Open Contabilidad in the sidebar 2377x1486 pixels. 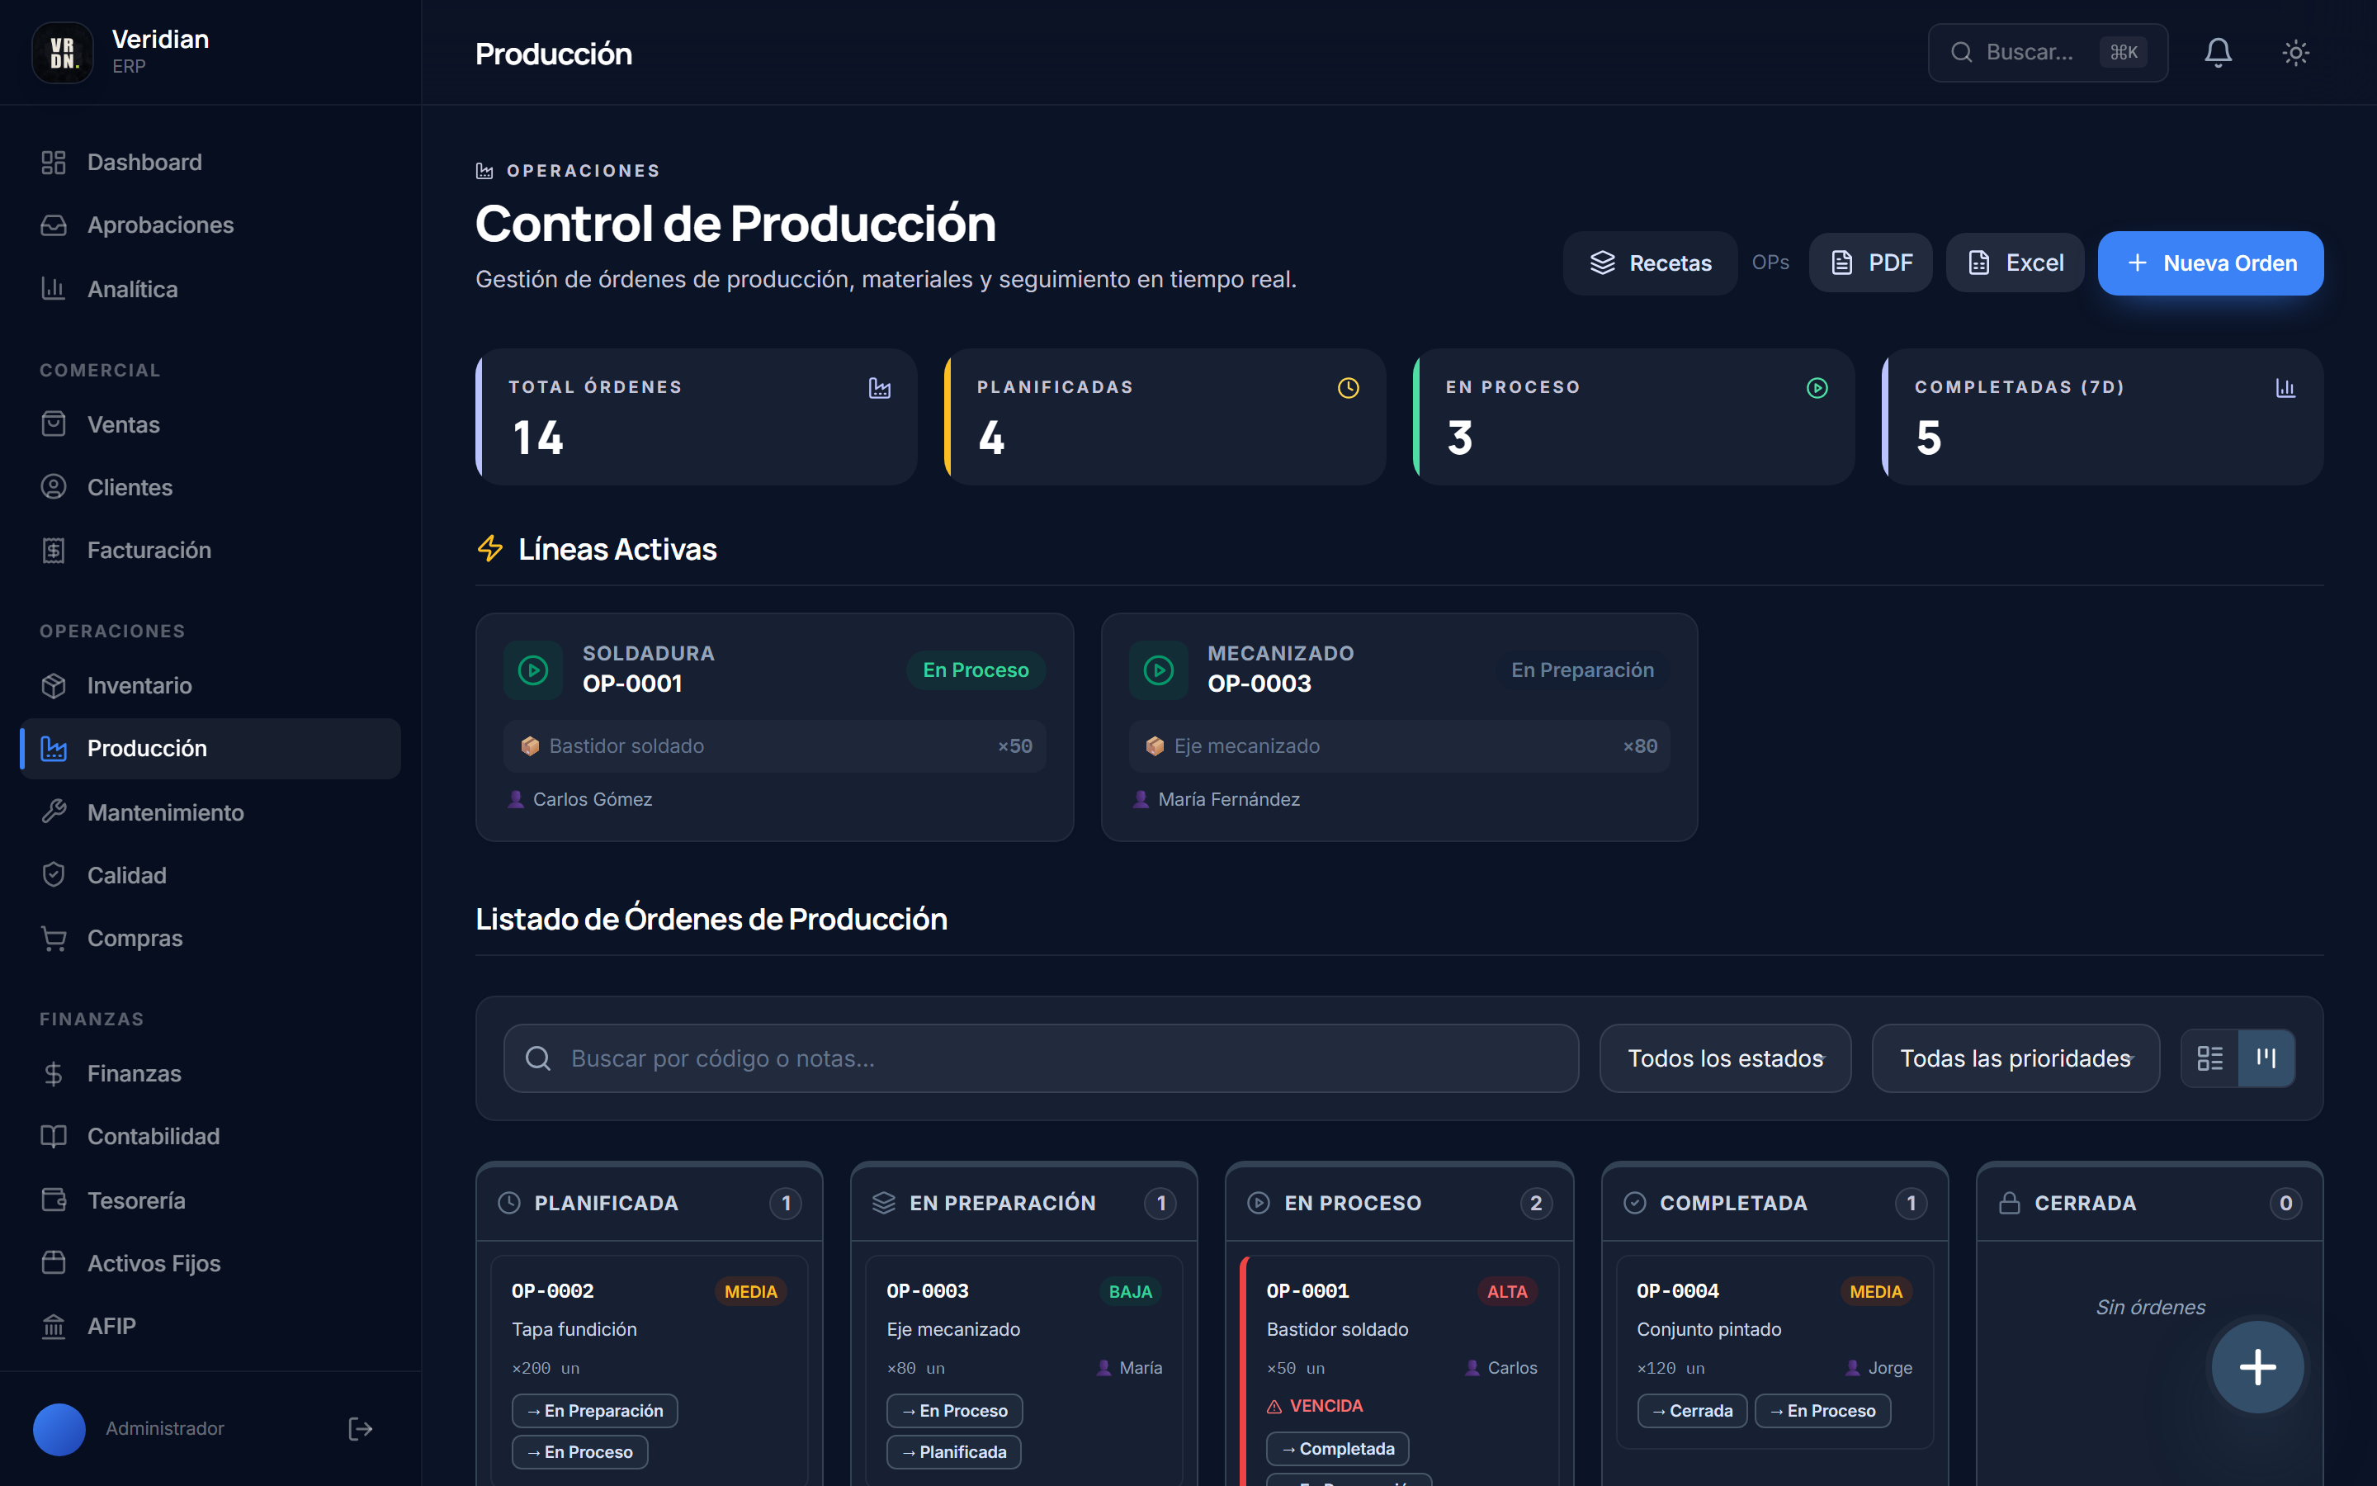click(x=210, y=1136)
